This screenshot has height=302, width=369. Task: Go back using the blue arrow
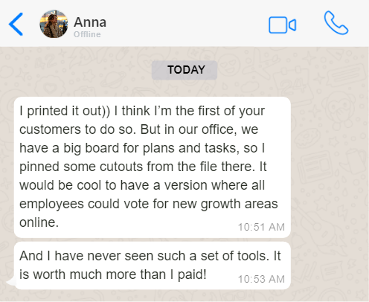16,24
